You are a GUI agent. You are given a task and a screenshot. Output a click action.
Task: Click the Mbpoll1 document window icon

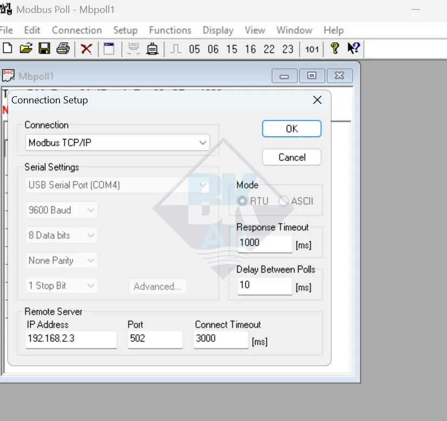pos(8,76)
